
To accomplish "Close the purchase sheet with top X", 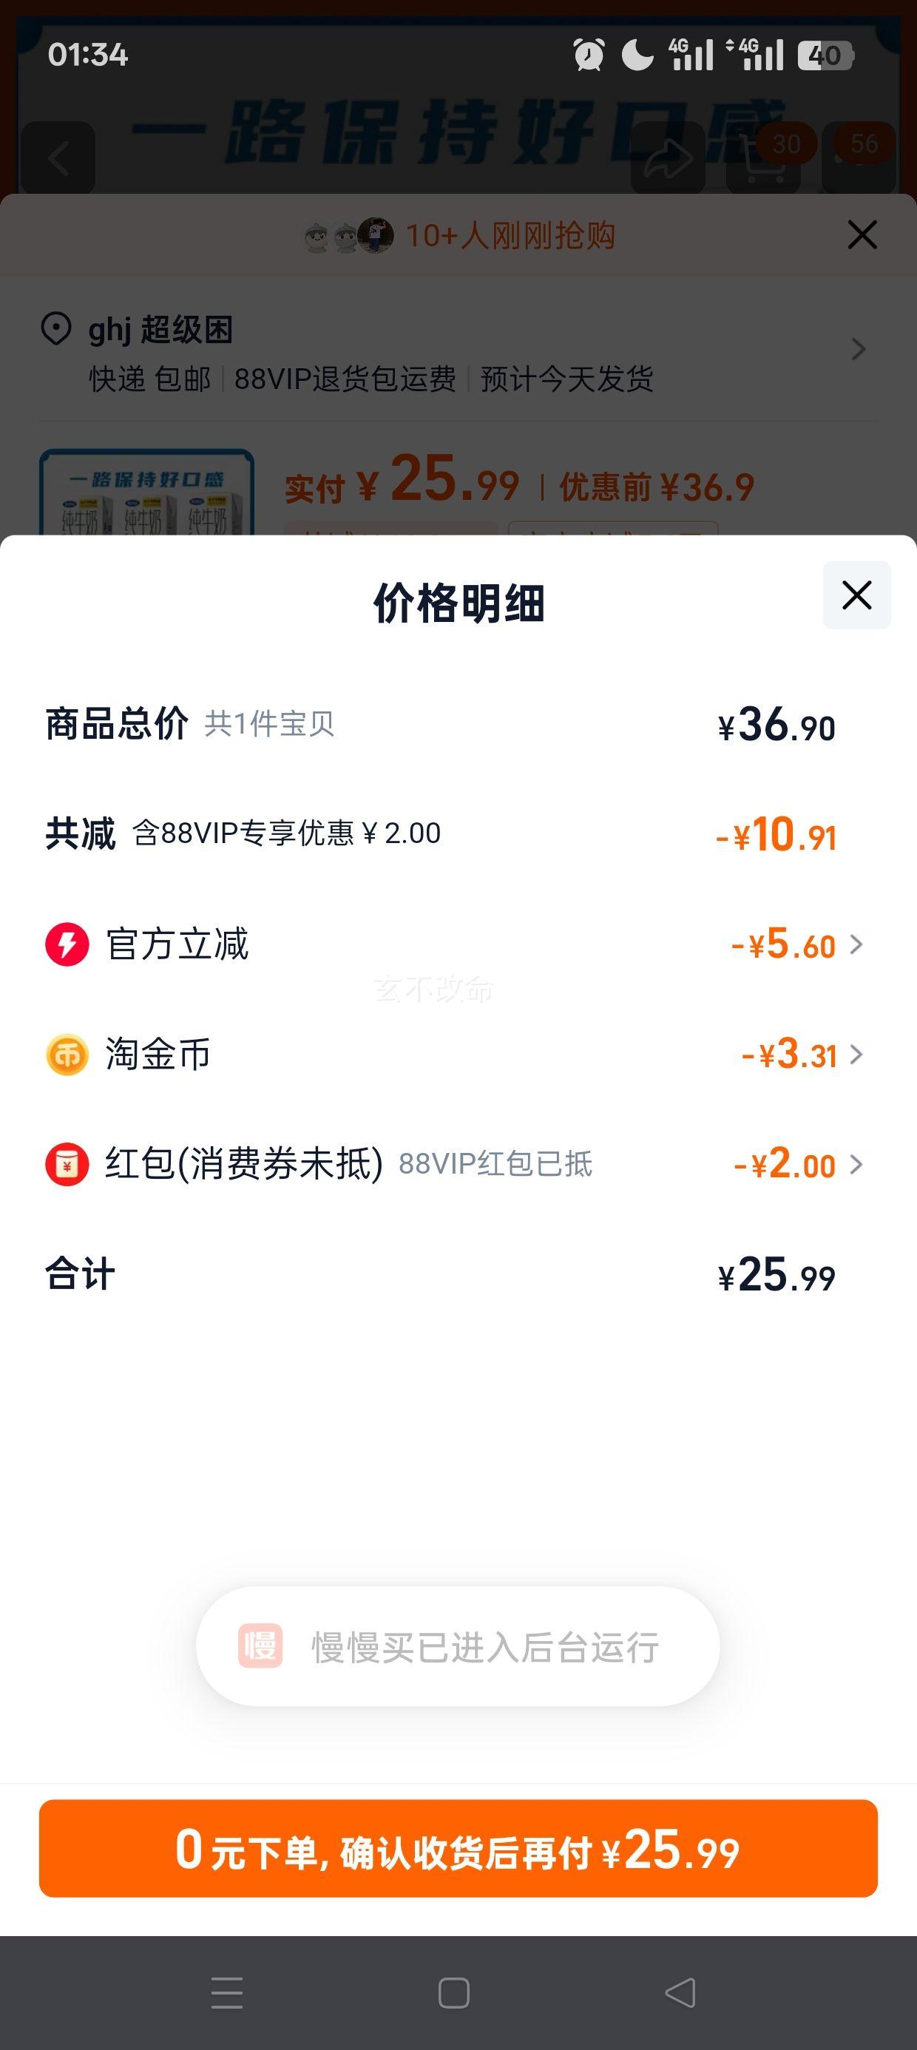I will [x=862, y=234].
